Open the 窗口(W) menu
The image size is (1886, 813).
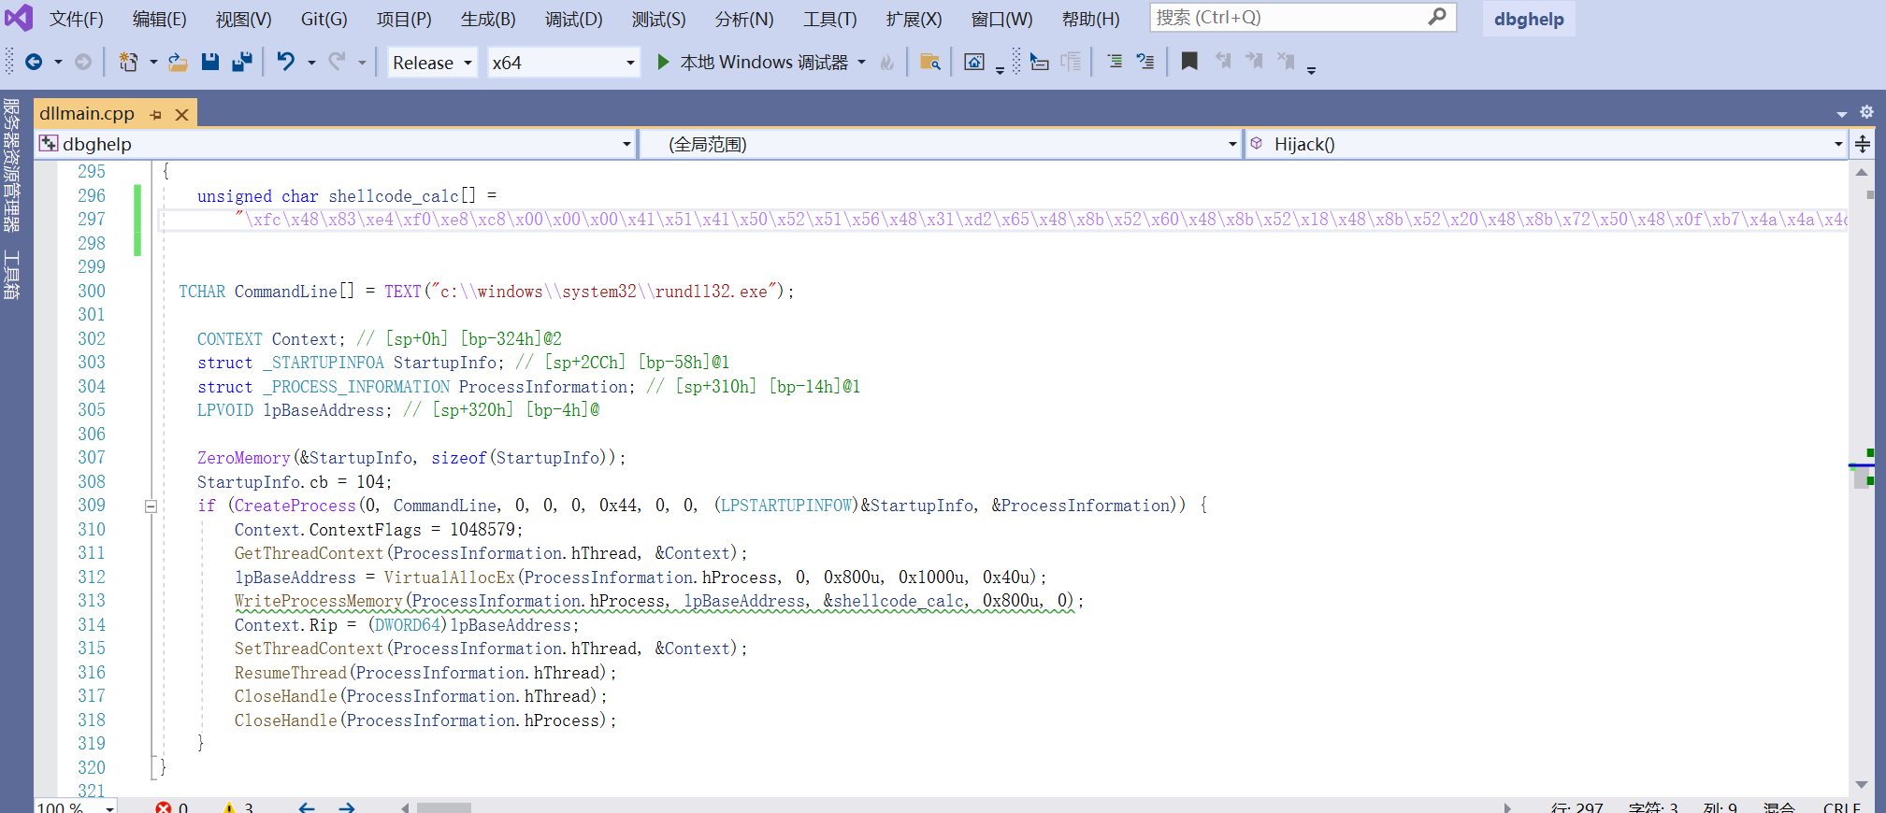[x=1001, y=19]
